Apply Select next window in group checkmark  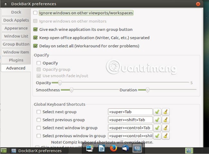tap(157, 128)
